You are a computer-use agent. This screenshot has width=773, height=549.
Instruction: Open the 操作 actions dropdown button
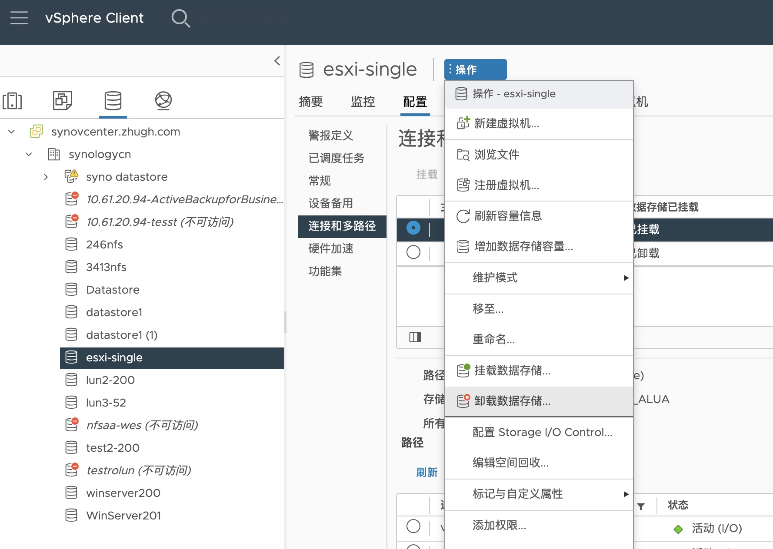coord(476,69)
